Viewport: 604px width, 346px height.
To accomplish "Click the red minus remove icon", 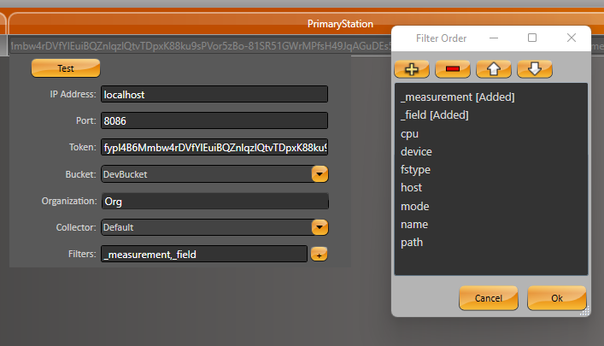I will 452,69.
